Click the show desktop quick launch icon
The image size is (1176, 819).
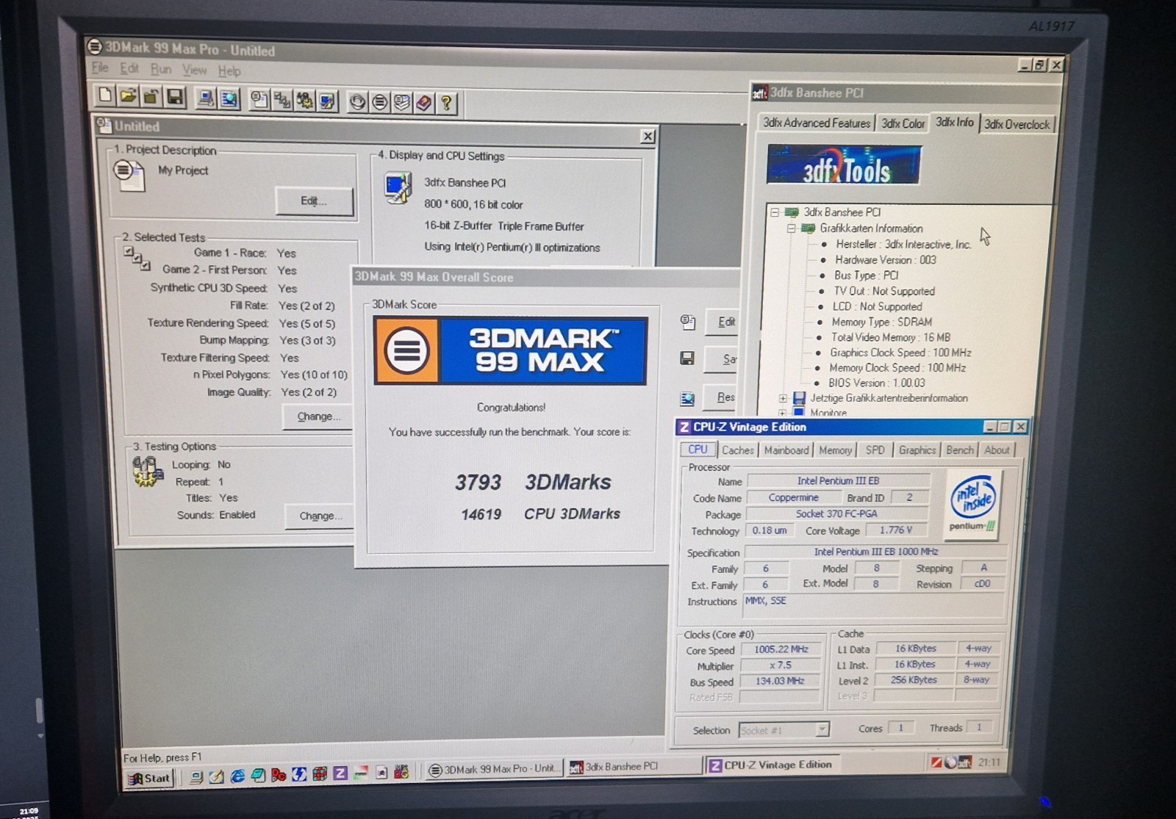click(217, 776)
